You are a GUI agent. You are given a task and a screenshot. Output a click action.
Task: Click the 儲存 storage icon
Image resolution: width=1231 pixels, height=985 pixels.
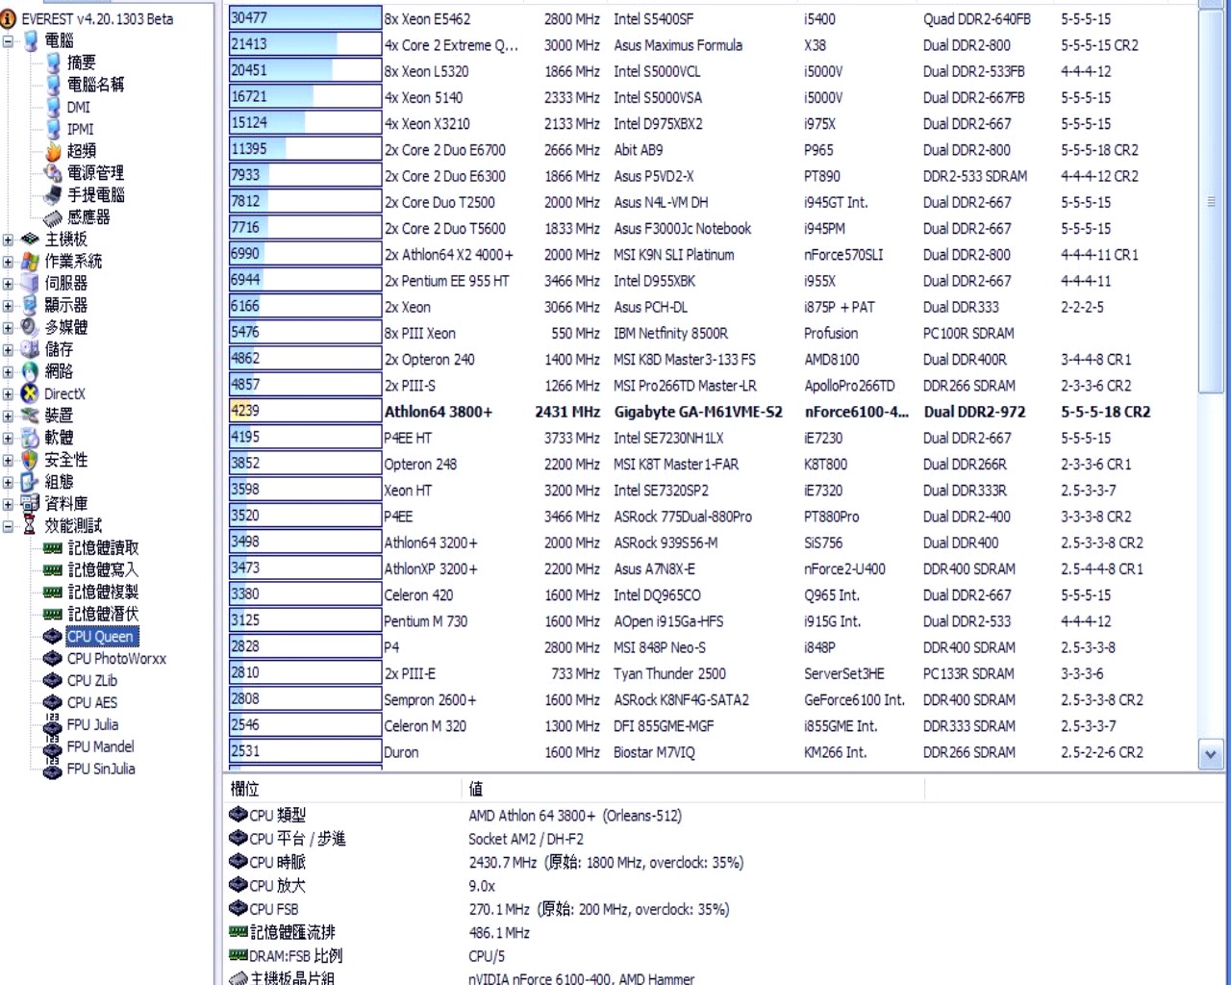(x=31, y=349)
